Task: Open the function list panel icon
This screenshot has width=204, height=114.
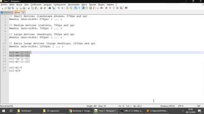Action: tap(94, 8)
